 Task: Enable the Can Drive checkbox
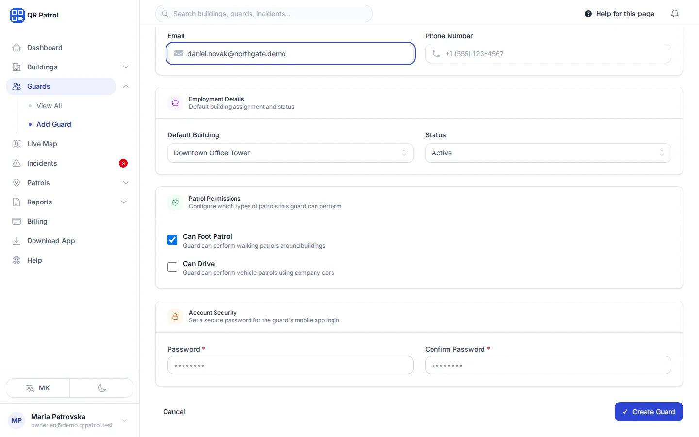click(172, 267)
